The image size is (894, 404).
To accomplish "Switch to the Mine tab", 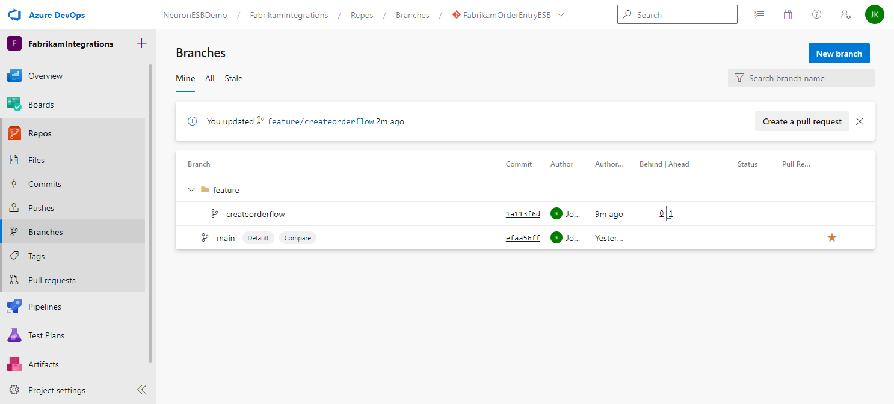I will [x=185, y=79].
